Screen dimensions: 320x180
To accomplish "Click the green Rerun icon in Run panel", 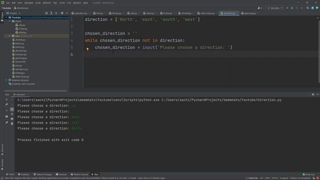I will [6, 99].
